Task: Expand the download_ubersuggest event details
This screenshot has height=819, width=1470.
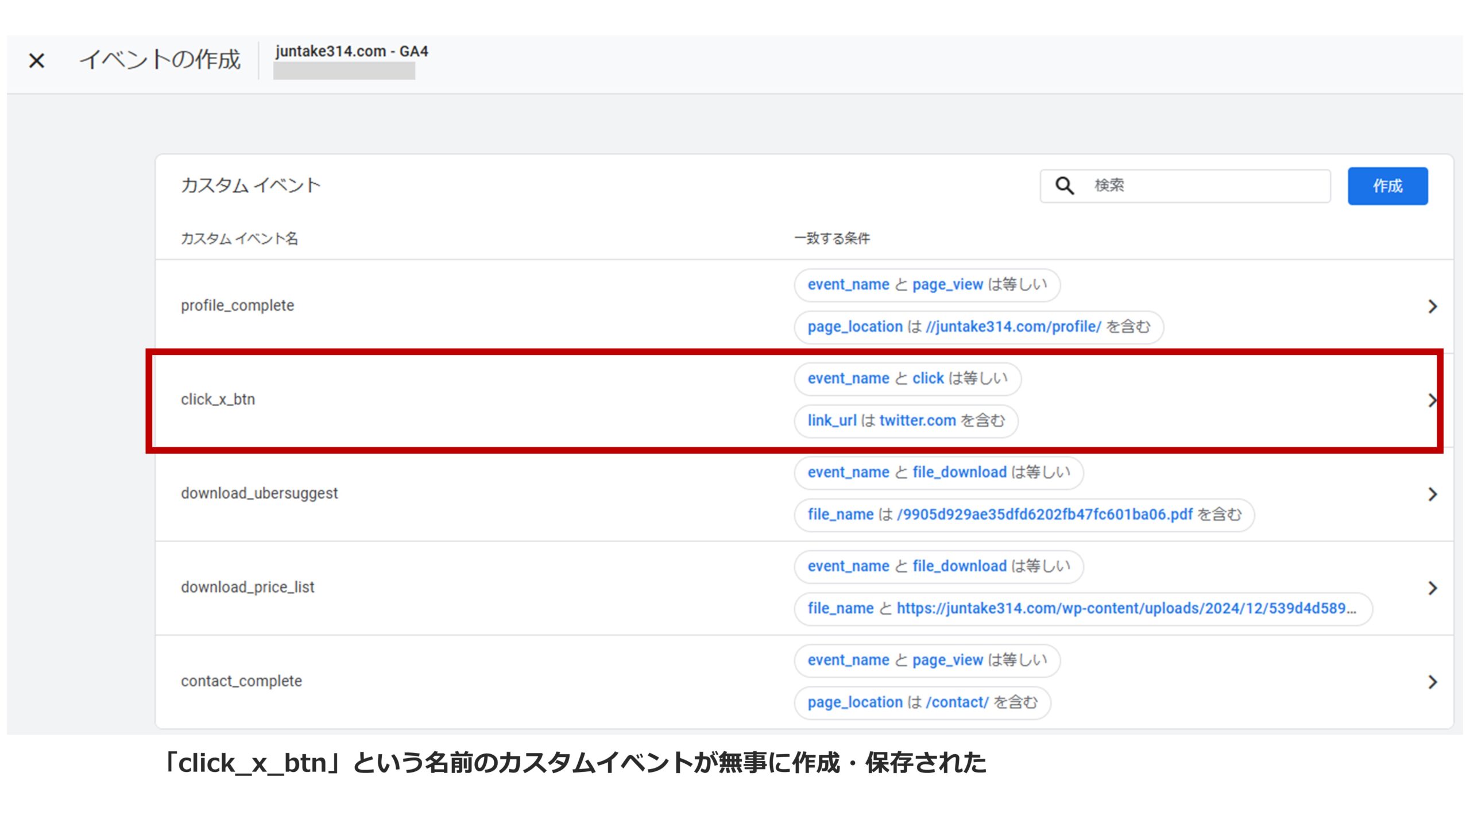Action: [1432, 493]
